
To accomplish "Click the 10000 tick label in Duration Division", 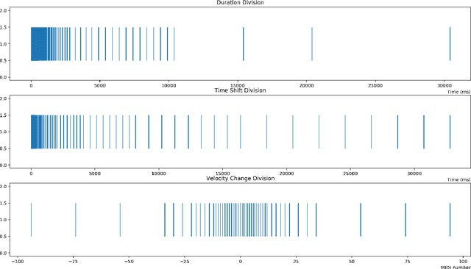I will 169,85.
